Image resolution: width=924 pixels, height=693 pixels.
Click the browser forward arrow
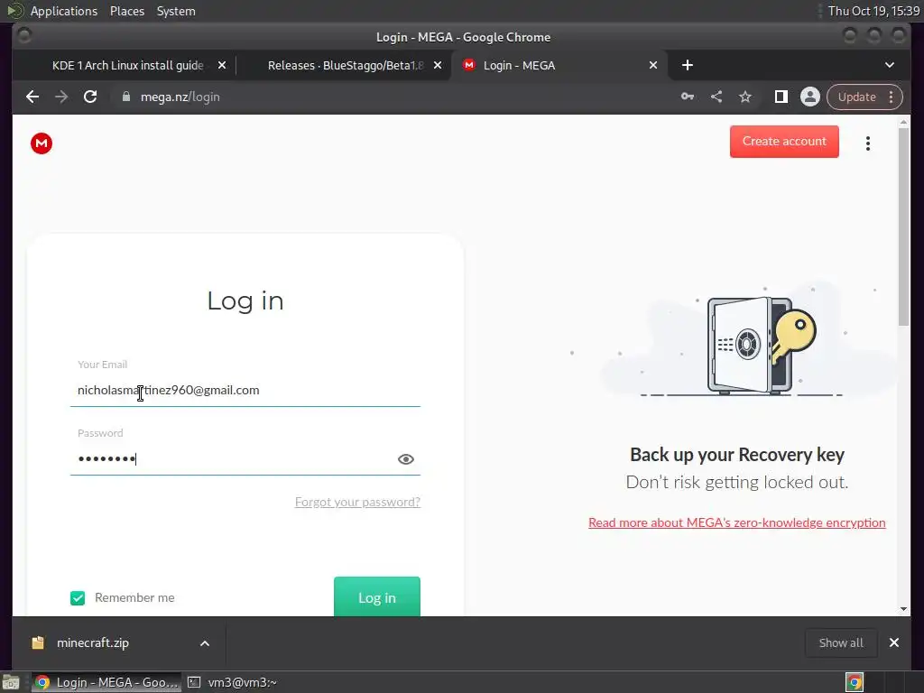tap(61, 97)
